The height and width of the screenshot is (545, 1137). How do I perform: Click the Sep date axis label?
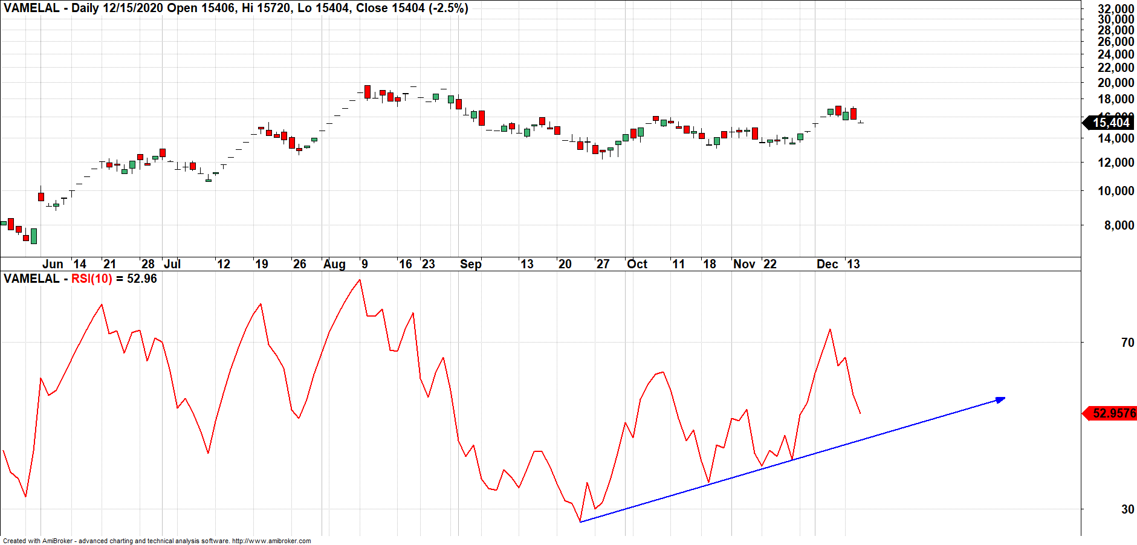[x=470, y=264]
